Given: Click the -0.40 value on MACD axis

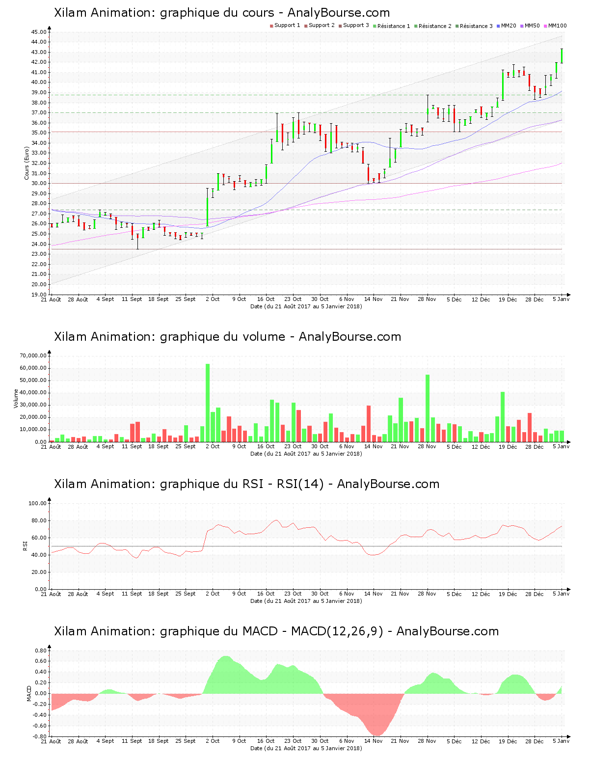Looking at the screenshot, I should (40, 715).
